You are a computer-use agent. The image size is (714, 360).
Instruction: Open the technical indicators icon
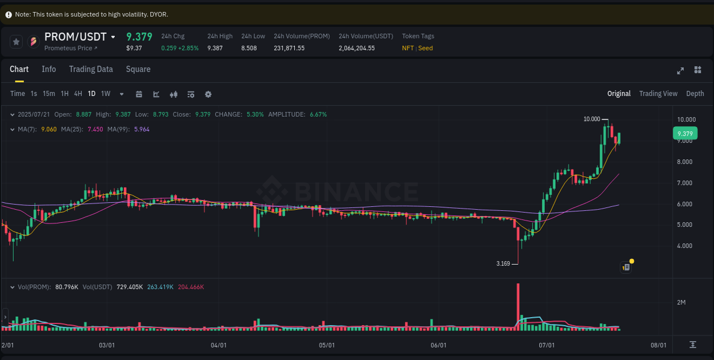(x=190, y=94)
